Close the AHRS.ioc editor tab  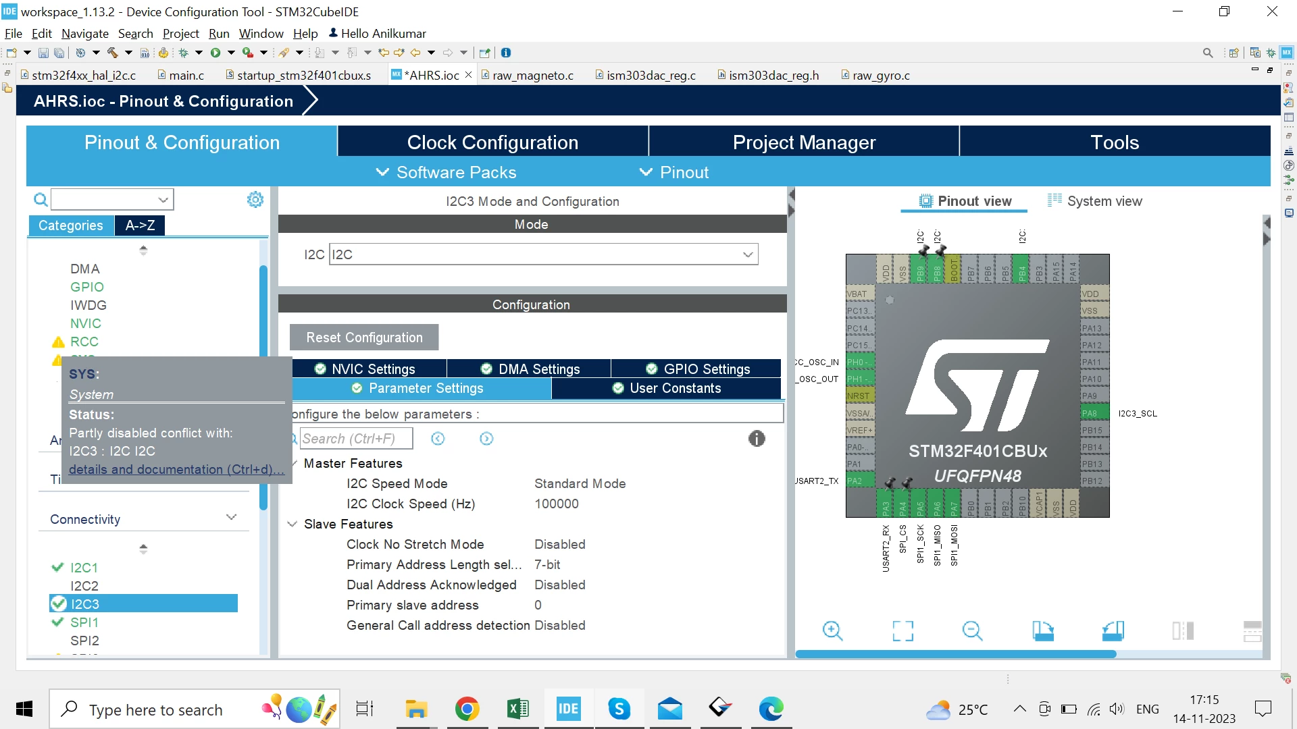click(468, 75)
